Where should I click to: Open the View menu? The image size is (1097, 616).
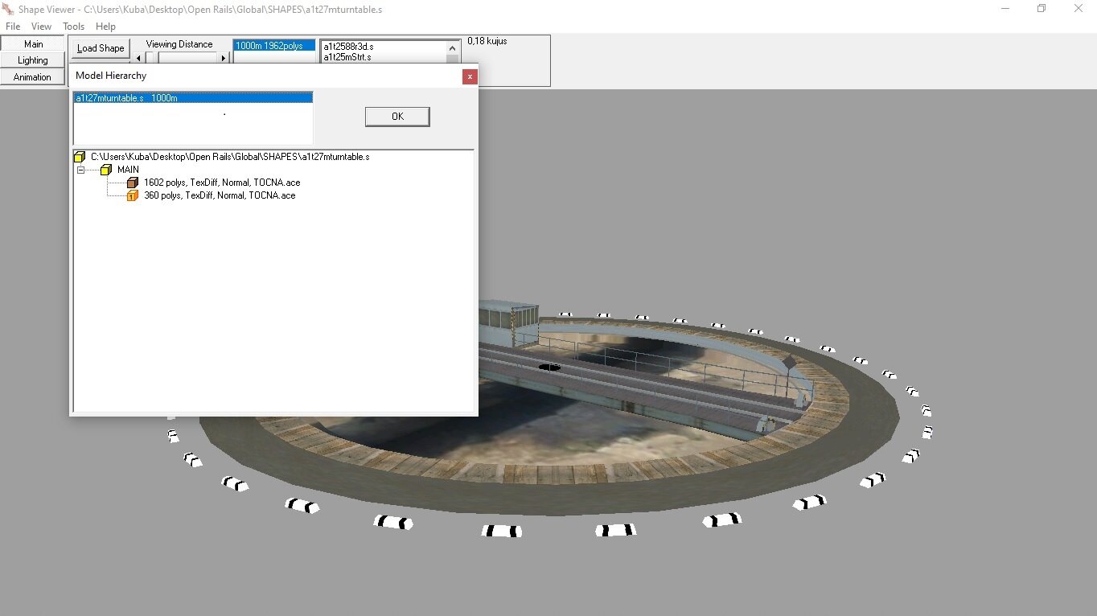point(41,27)
